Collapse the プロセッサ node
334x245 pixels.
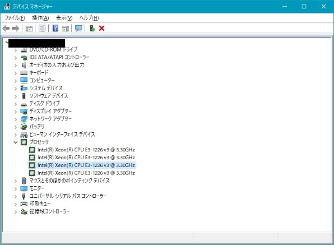[16, 142]
